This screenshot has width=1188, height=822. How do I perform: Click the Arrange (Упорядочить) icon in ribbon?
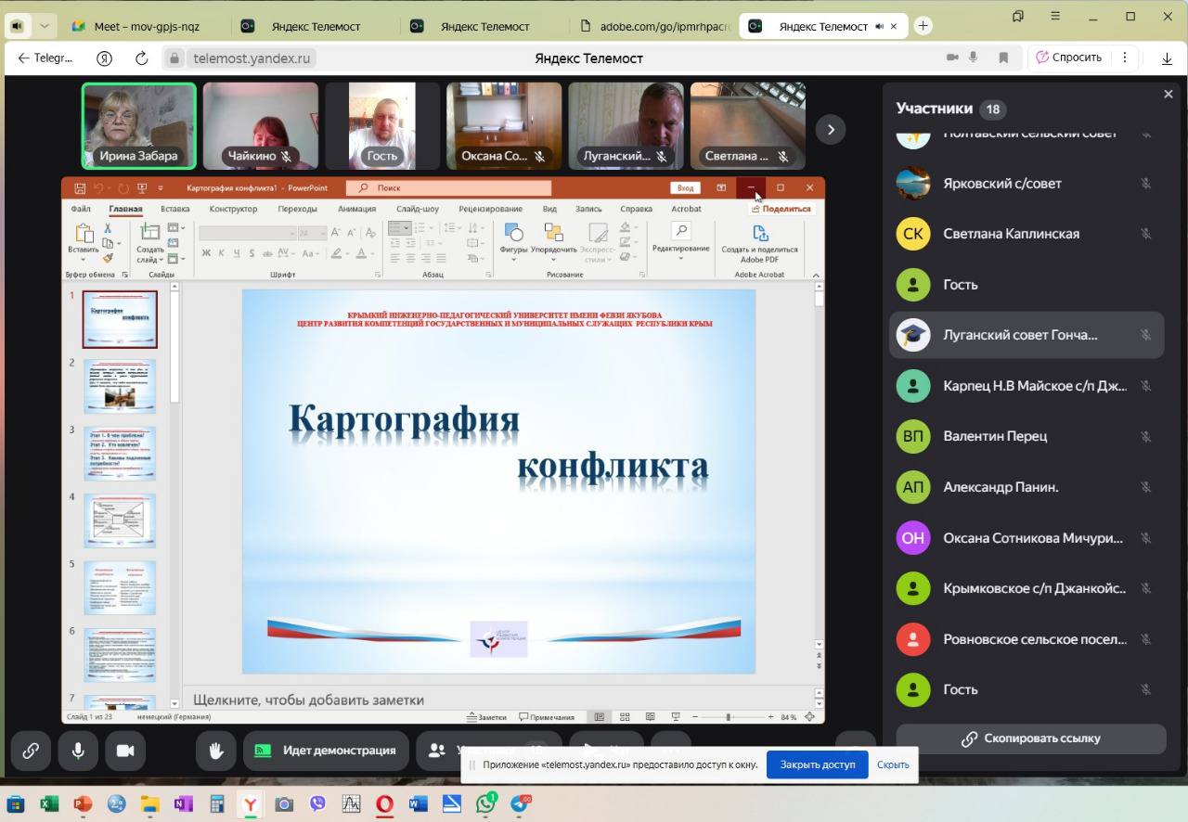554,234
